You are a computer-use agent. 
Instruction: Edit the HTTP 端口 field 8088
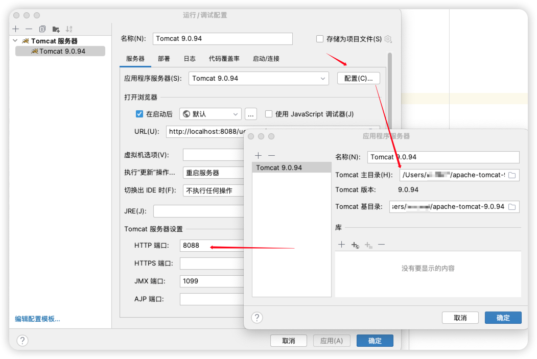click(x=212, y=246)
